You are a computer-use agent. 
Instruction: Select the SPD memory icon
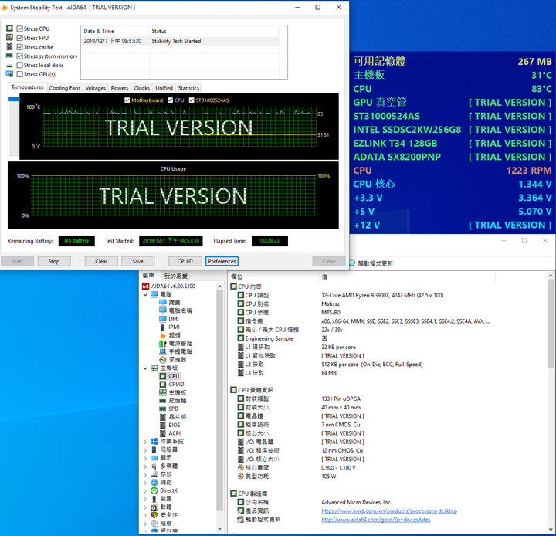point(162,409)
